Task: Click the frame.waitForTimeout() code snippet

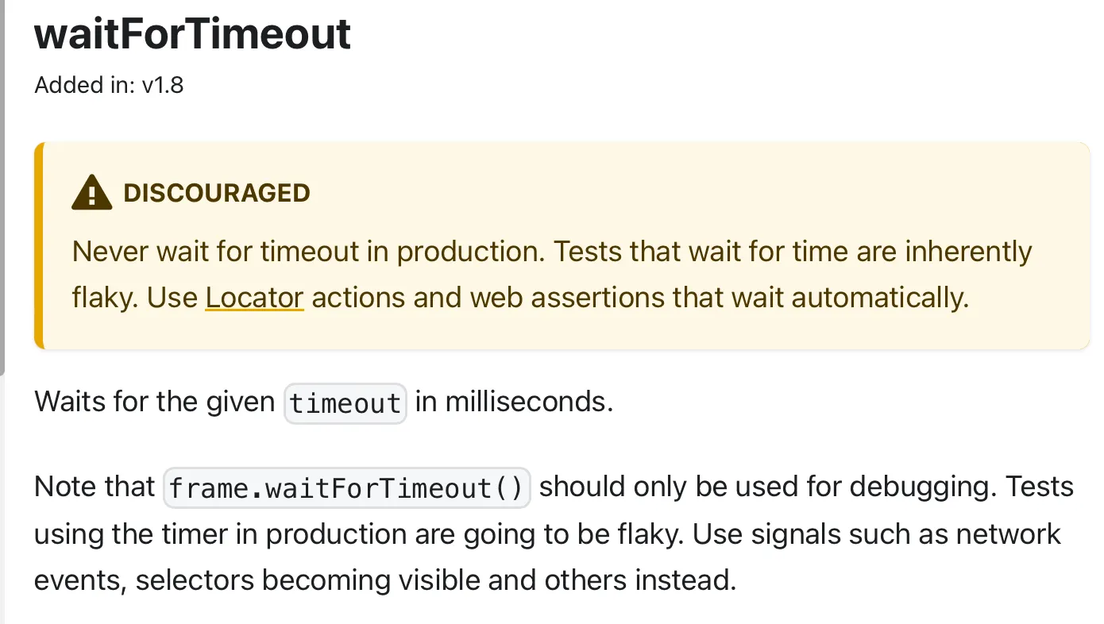Action: point(347,487)
